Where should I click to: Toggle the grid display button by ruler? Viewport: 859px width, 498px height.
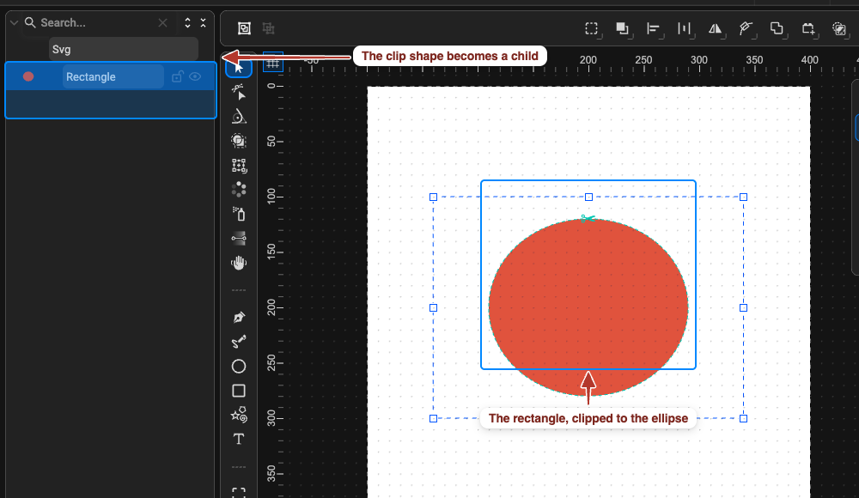[273, 64]
